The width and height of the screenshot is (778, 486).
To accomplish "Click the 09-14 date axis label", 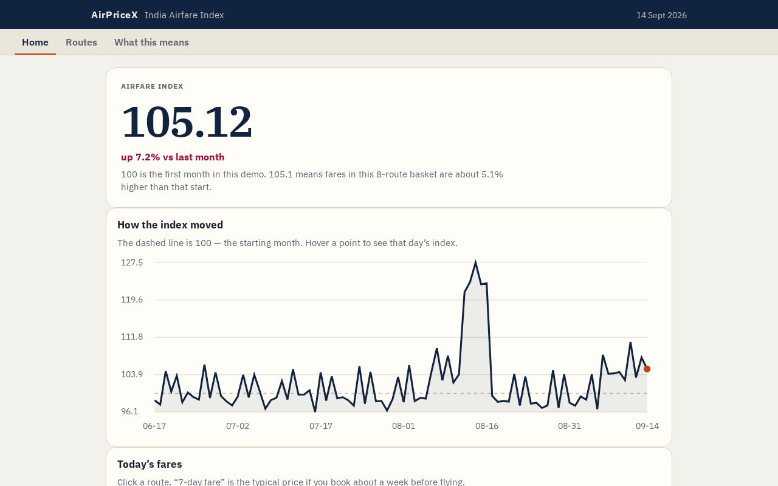I will [647, 426].
